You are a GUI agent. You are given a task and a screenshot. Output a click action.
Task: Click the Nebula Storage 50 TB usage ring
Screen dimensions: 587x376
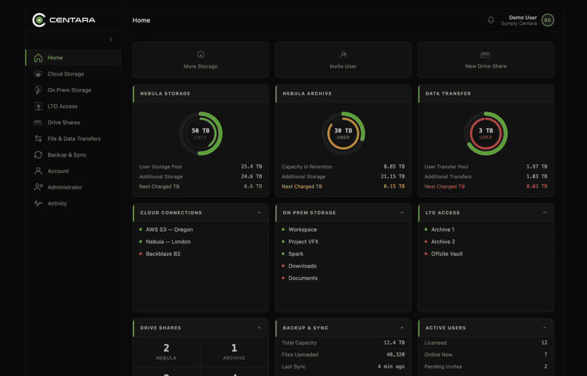(x=201, y=133)
